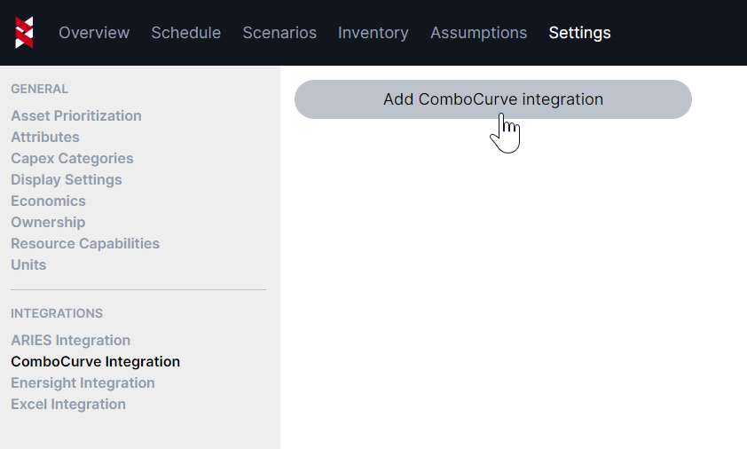Select Attributes in the sidebar
The width and height of the screenshot is (747, 449).
tap(45, 138)
